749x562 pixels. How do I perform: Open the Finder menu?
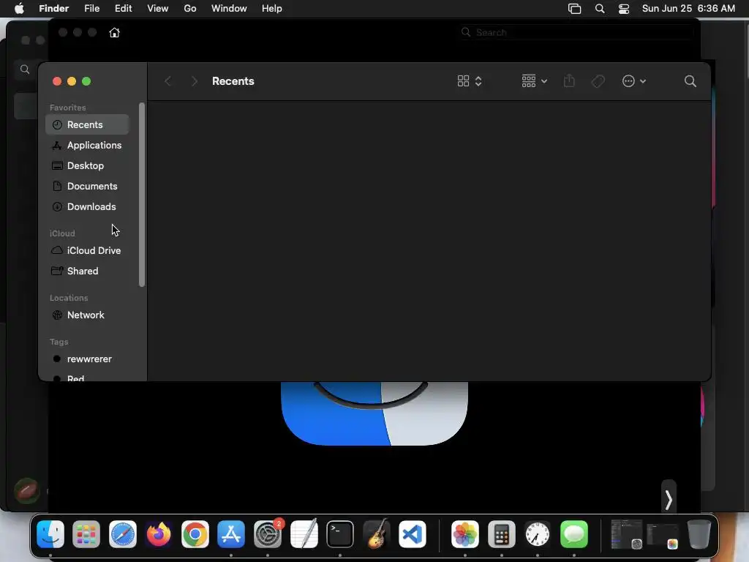tap(53, 9)
